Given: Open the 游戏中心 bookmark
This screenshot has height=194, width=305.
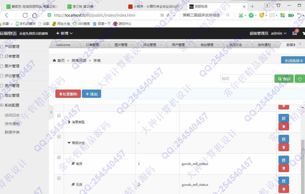Looking at the screenshot, I should coord(122,24).
